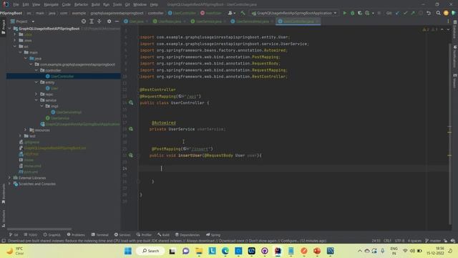Open the Terminal tool window
This screenshot has width=458, height=258.
pos(100,234)
